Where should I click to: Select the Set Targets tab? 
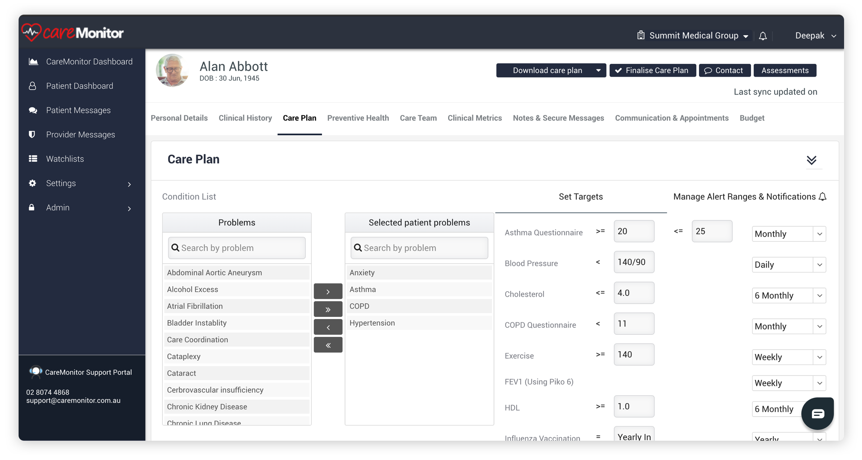click(x=581, y=197)
